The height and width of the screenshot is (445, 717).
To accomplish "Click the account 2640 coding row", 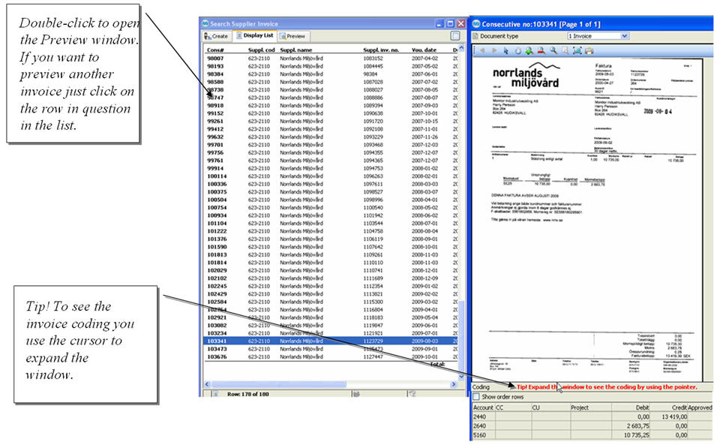I will pyautogui.click(x=592, y=425).
